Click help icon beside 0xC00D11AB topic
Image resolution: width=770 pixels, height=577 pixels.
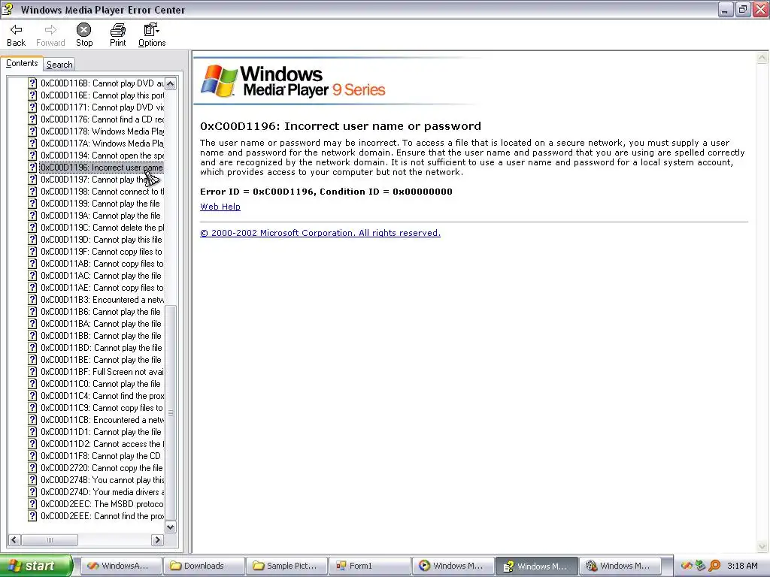(x=32, y=264)
